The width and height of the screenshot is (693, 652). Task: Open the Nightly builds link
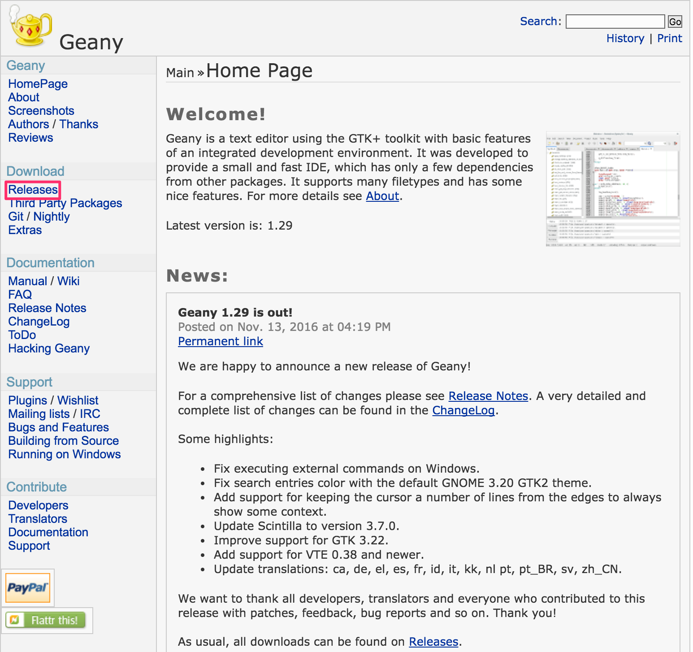[52, 217]
